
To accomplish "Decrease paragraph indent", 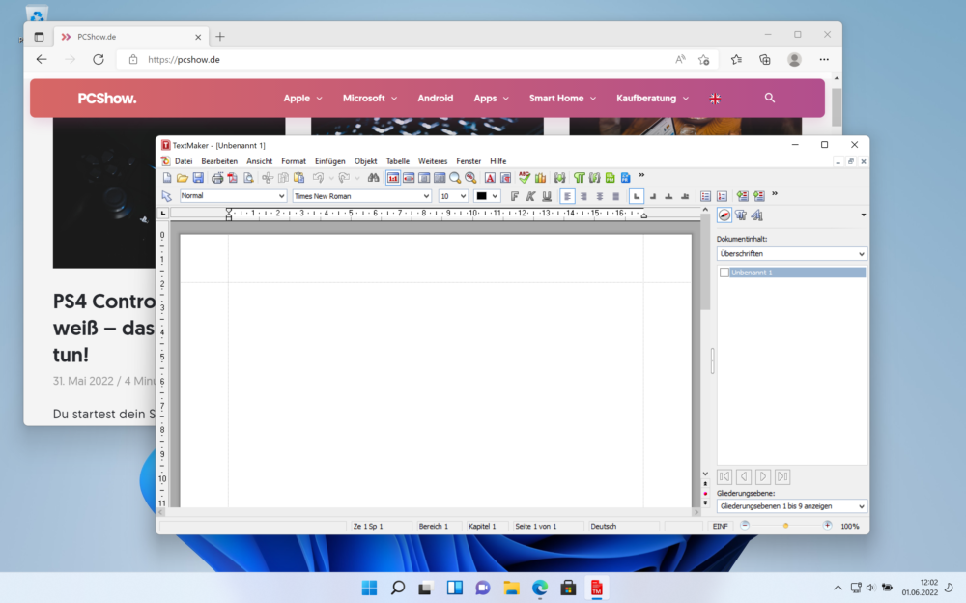I will 742,197.
